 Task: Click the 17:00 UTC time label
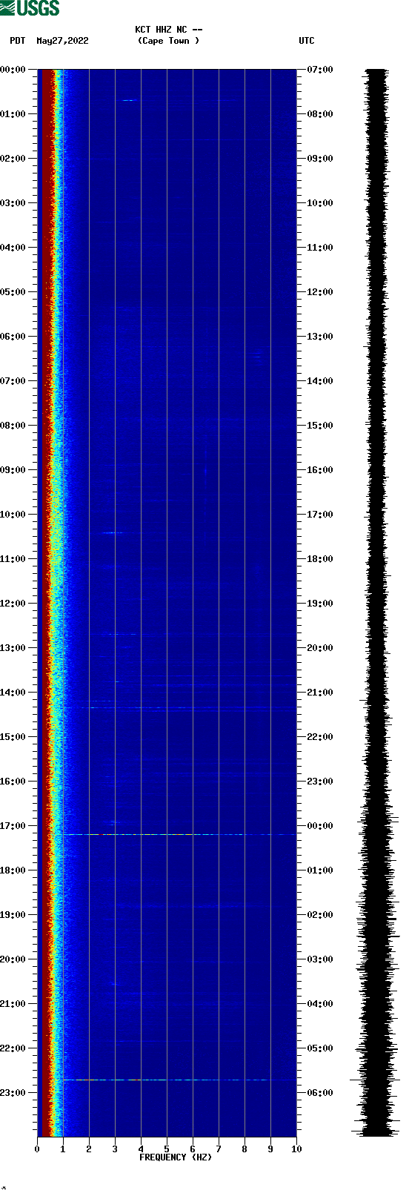coord(320,515)
